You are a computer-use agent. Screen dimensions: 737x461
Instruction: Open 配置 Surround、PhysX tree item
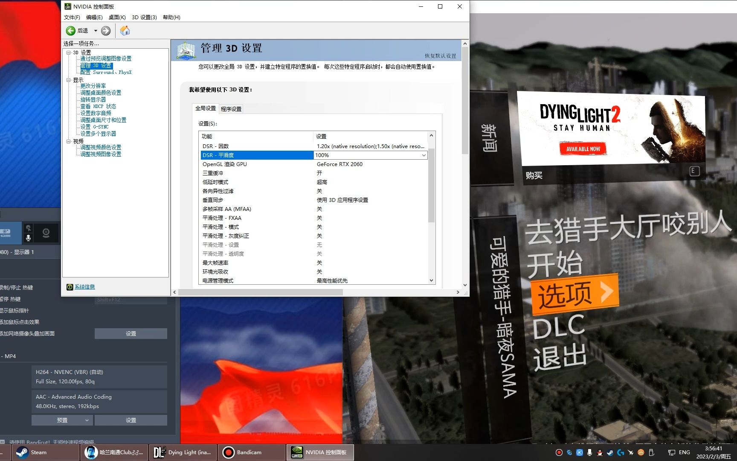coord(106,72)
